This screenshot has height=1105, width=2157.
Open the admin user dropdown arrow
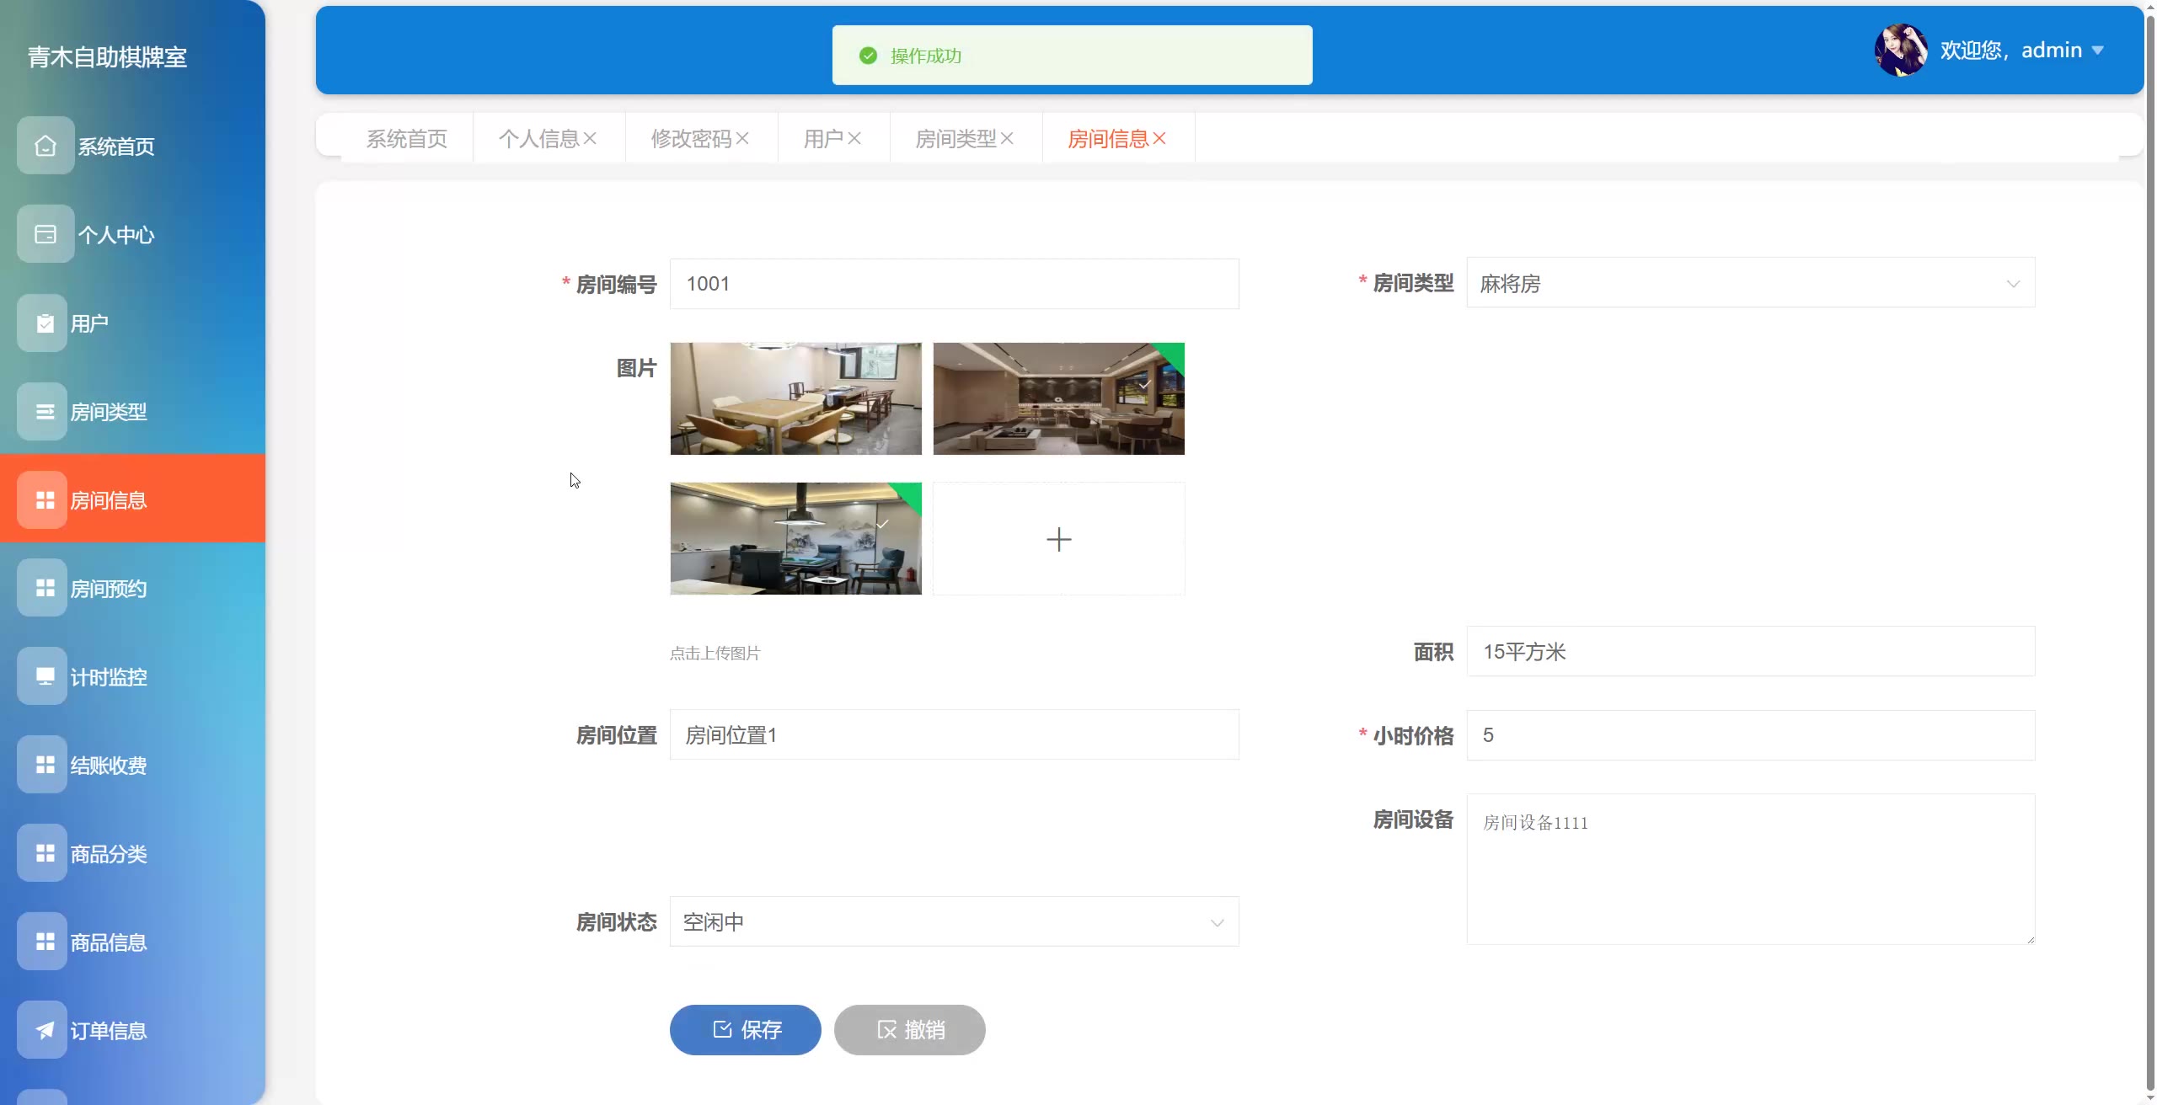(2098, 51)
